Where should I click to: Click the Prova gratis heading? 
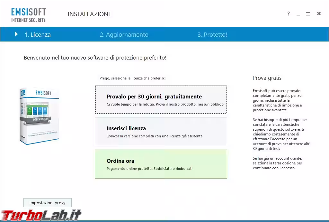(x=267, y=78)
